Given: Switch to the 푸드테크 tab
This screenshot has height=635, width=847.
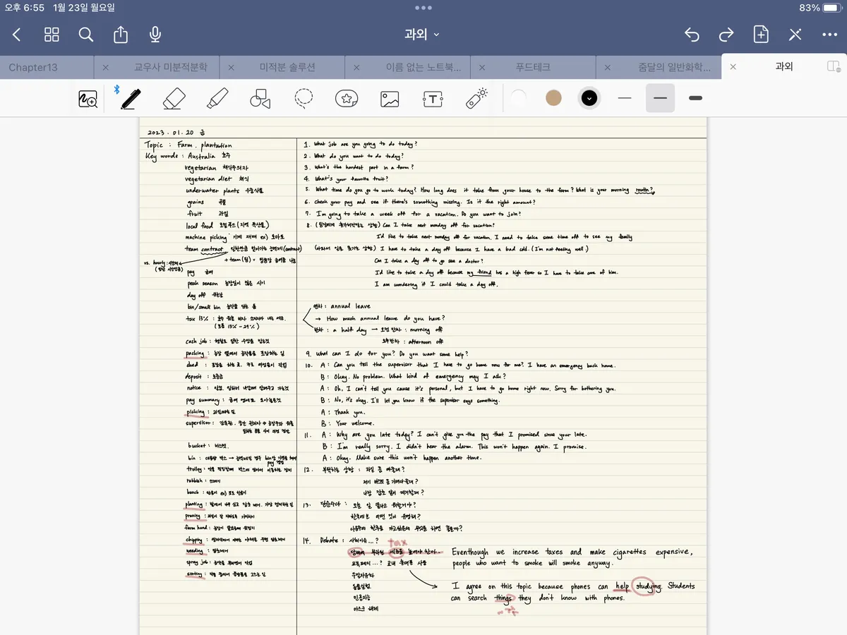Looking at the screenshot, I should [x=533, y=67].
